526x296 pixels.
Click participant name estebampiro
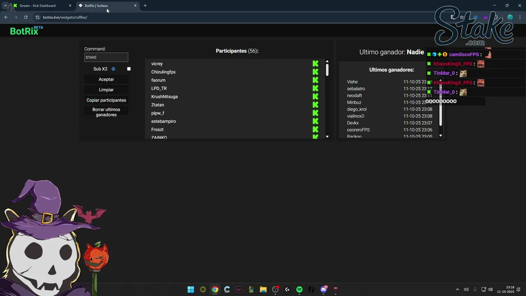pos(164,121)
